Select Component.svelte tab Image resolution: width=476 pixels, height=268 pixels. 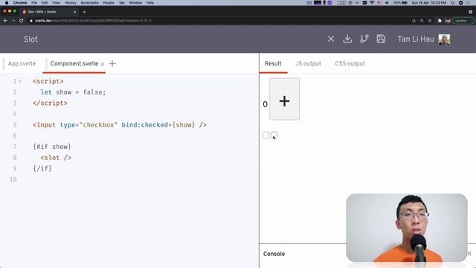pyautogui.click(x=74, y=63)
